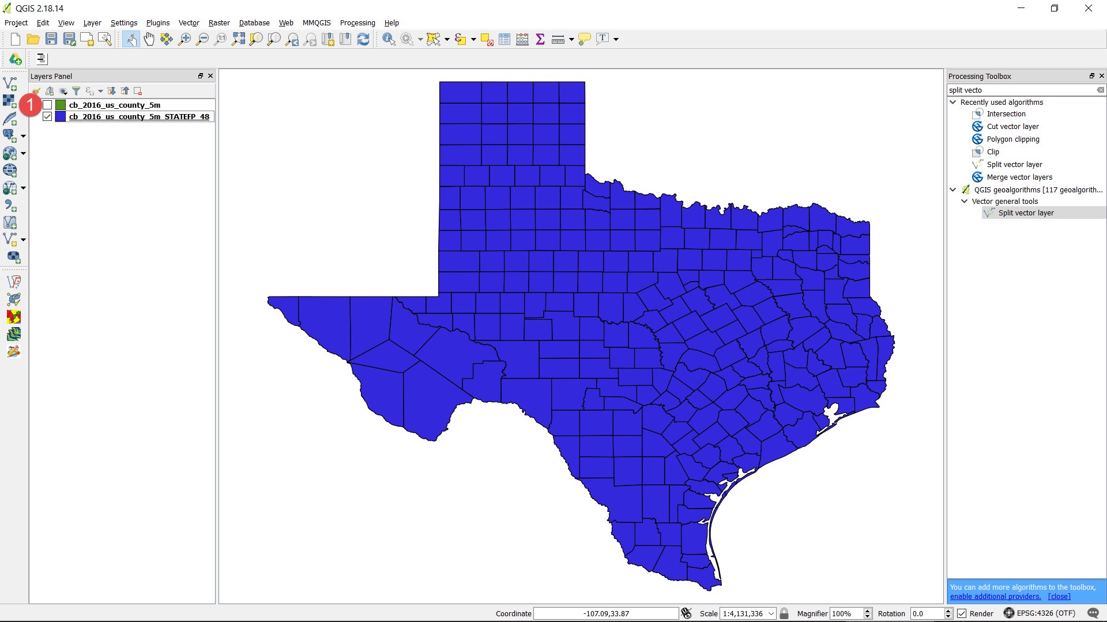
Task: Select the Identify Features tool
Action: [389, 39]
